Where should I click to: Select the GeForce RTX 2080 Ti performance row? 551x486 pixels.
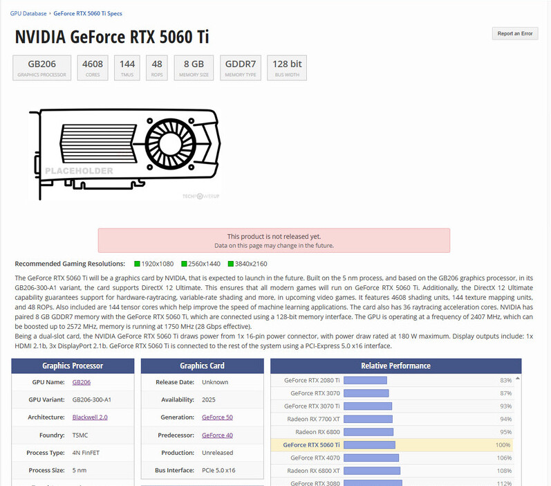pos(392,381)
